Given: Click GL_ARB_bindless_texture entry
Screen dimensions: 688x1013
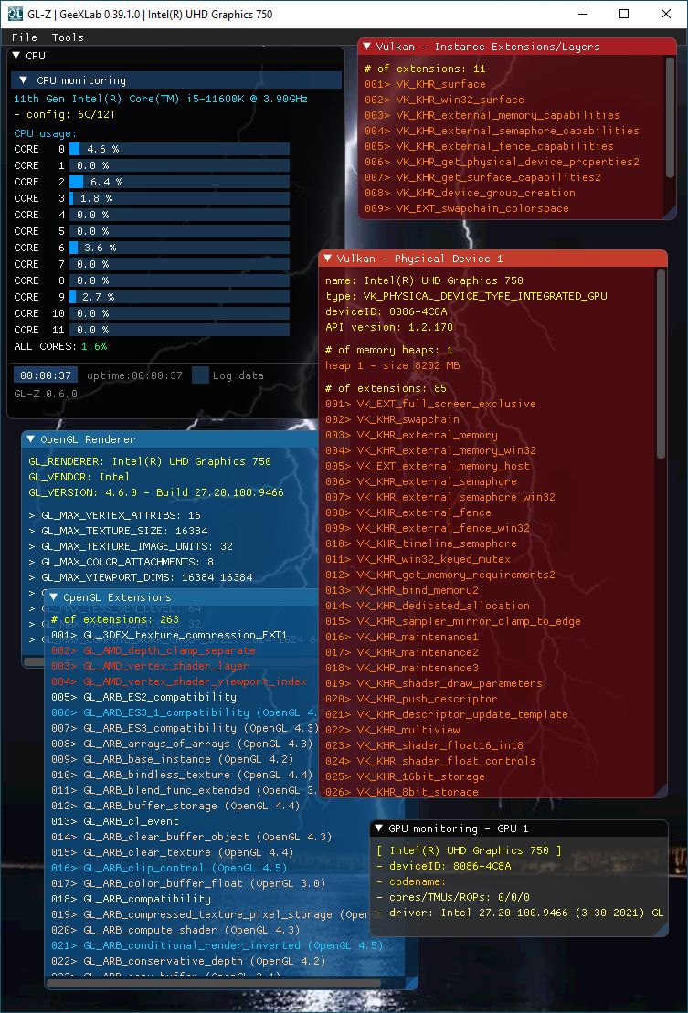Looking at the screenshot, I should pos(182,775).
